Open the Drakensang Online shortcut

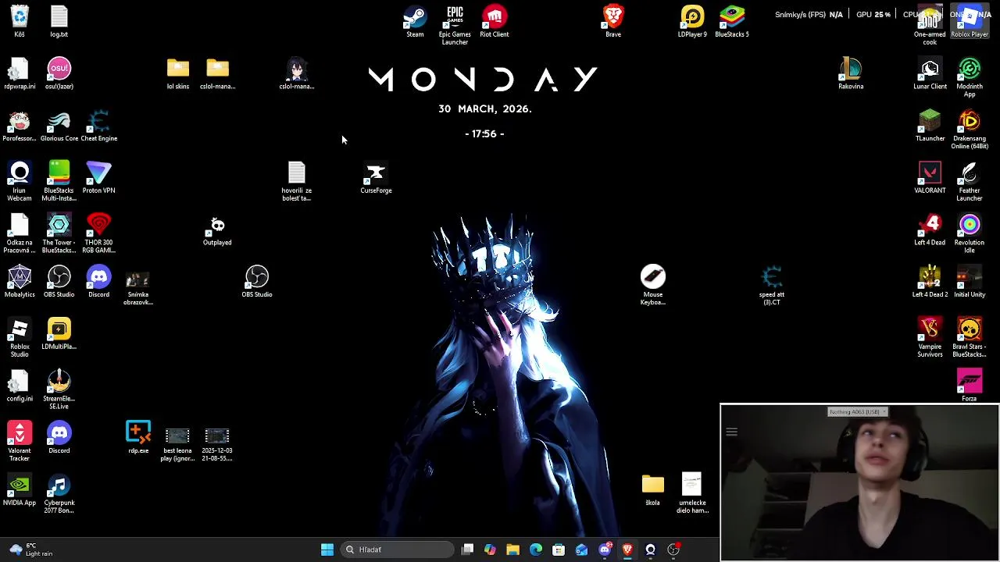pos(970,129)
